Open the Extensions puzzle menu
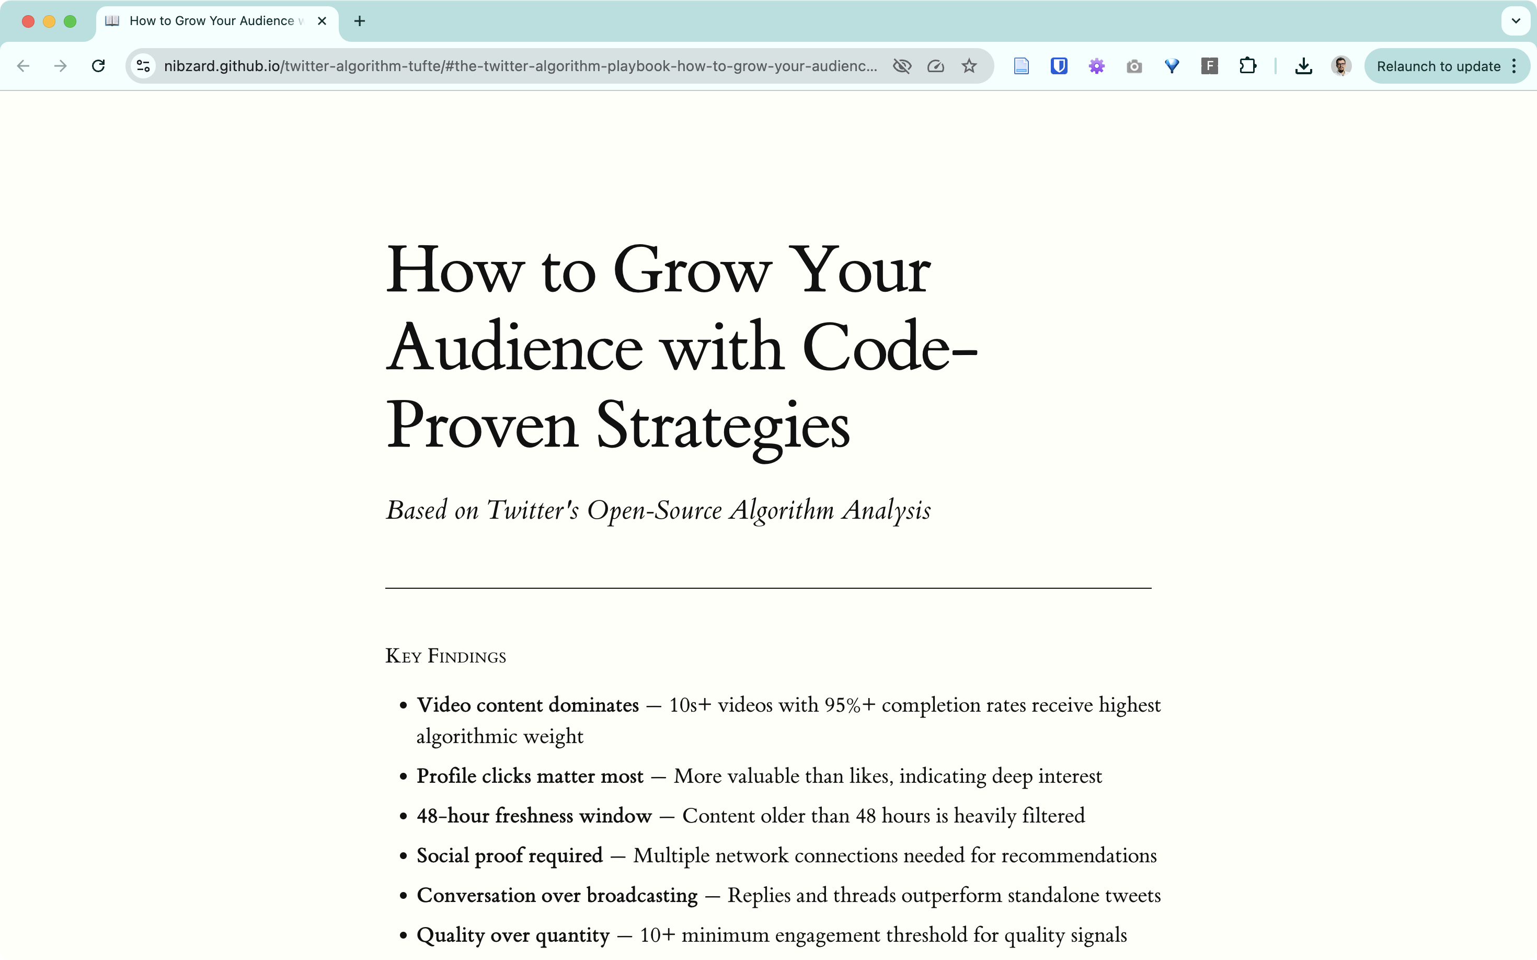This screenshot has height=960, width=1537. 1248,65
